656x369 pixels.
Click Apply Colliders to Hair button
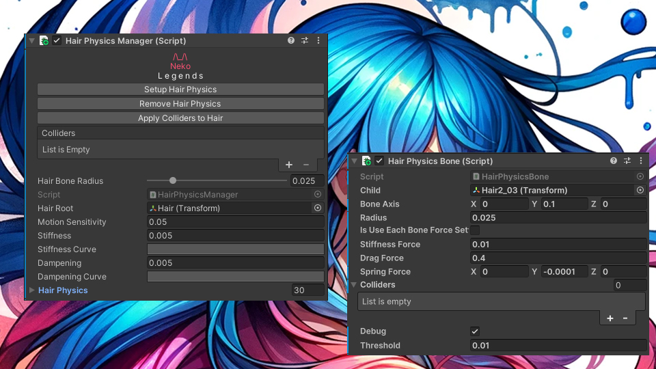pos(180,118)
